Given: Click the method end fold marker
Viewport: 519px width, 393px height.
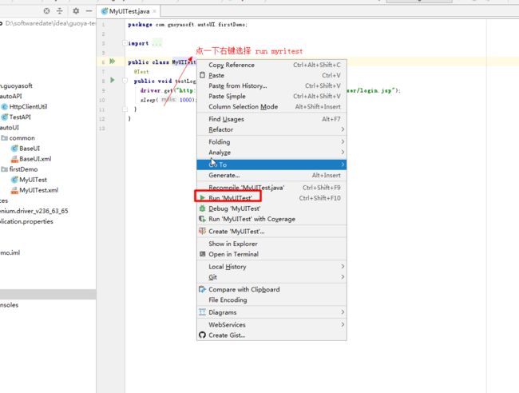Looking at the screenshot, I should 125,109.
